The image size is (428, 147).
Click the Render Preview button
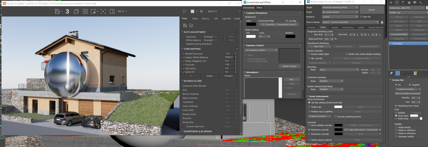click(290, 66)
